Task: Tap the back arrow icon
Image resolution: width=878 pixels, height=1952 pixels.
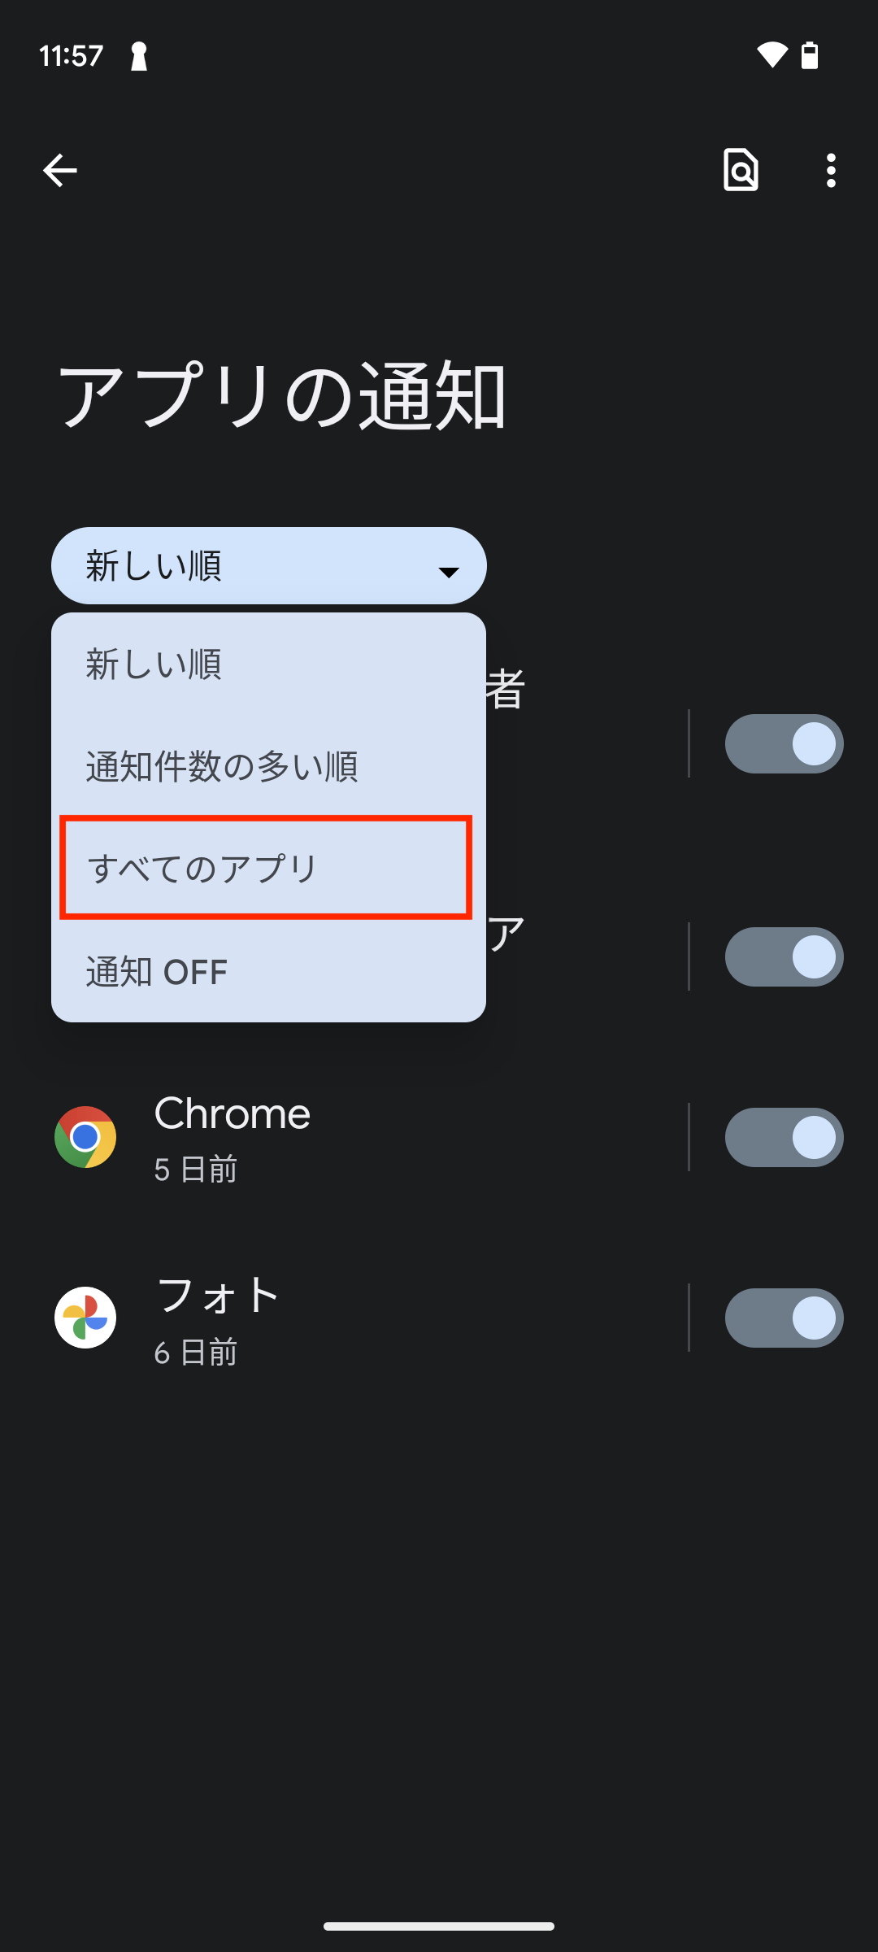Action: (60, 171)
